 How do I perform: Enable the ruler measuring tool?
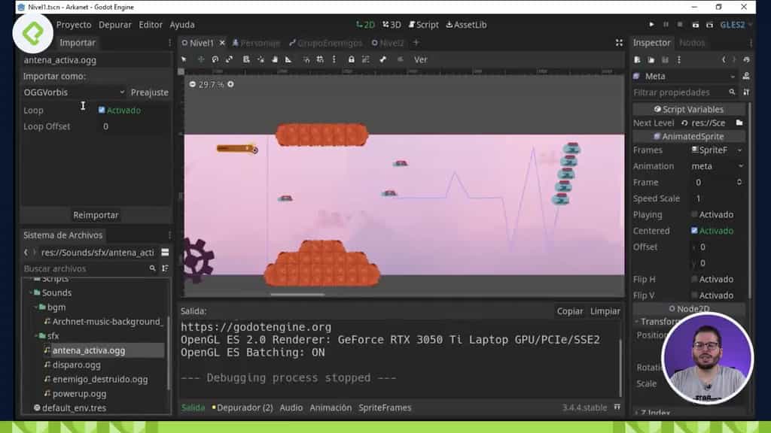point(288,59)
